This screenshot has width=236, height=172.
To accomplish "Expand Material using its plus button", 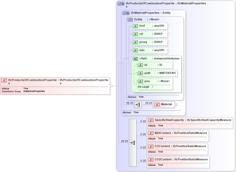I will click(x=176, y=104).
